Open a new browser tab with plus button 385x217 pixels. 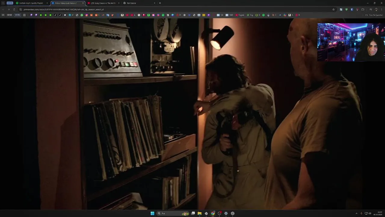(x=160, y=3)
